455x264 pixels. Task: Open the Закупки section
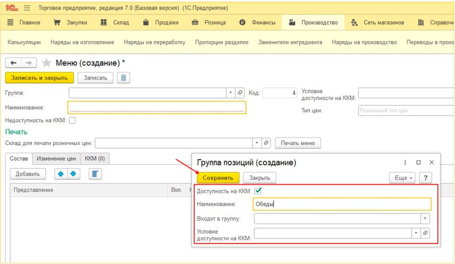[x=70, y=22]
